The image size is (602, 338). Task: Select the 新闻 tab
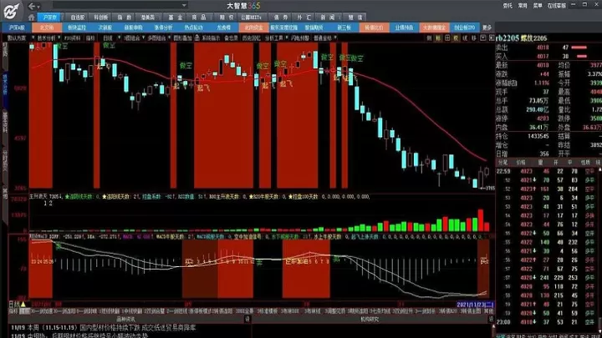(x=328, y=18)
